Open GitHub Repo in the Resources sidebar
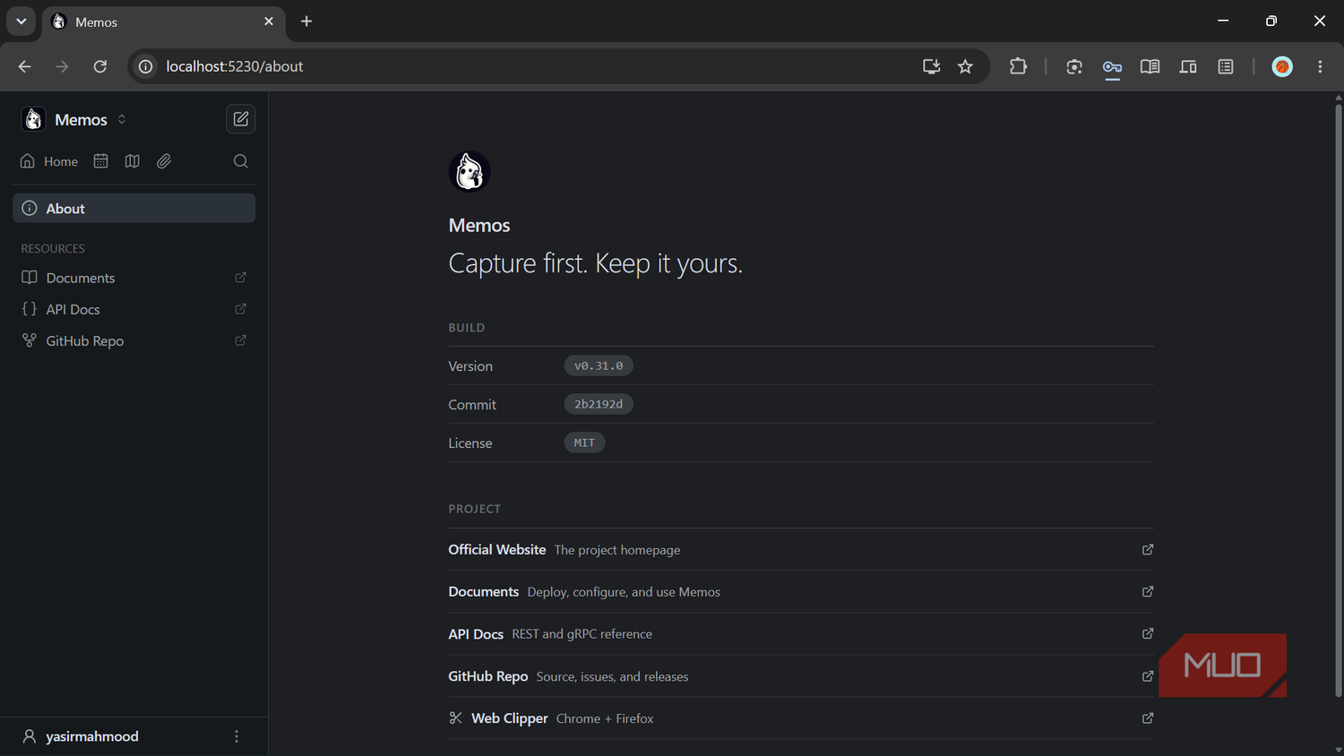1344x756 pixels. pyautogui.click(x=134, y=340)
